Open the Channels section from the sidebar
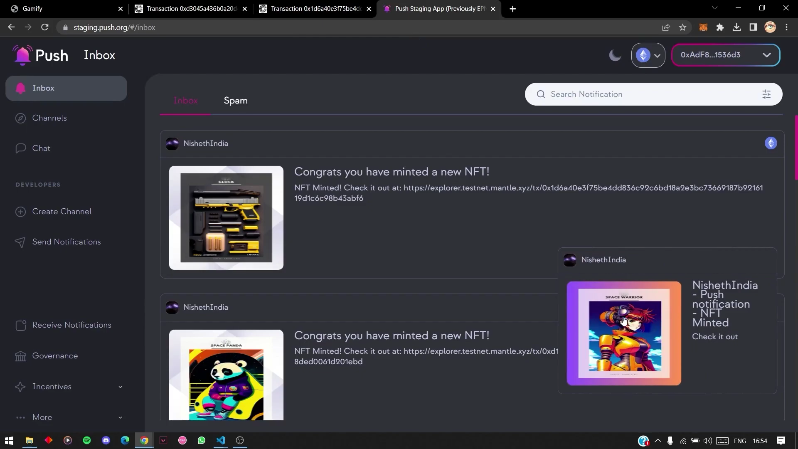Viewport: 798px width, 449px height. (49, 118)
